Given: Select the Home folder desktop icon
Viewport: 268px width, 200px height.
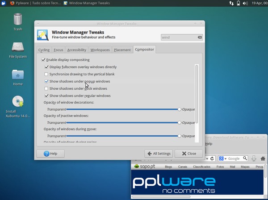Looking at the screenshot, I should click(x=18, y=77).
